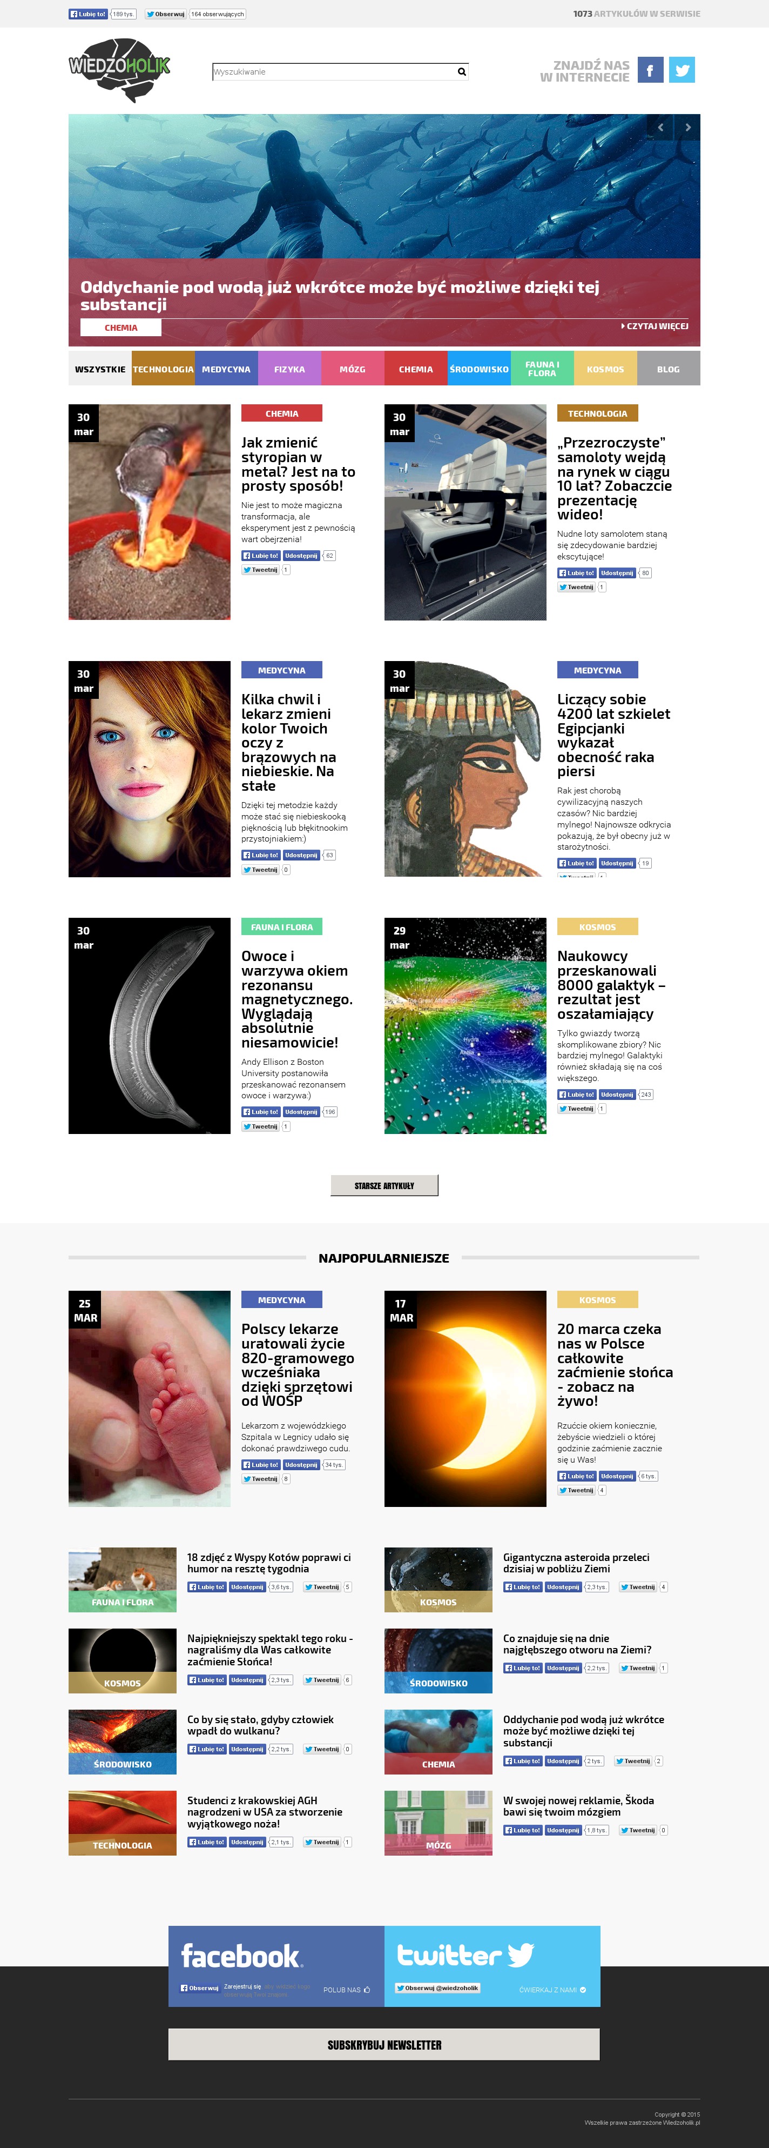Click the search magnifier icon
Image resolution: width=769 pixels, height=2148 pixels.
pyautogui.click(x=462, y=72)
